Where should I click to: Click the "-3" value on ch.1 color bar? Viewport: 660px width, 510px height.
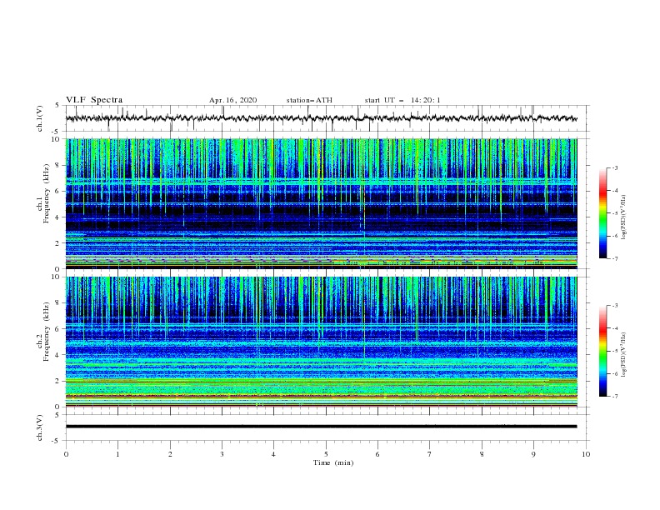coord(614,167)
